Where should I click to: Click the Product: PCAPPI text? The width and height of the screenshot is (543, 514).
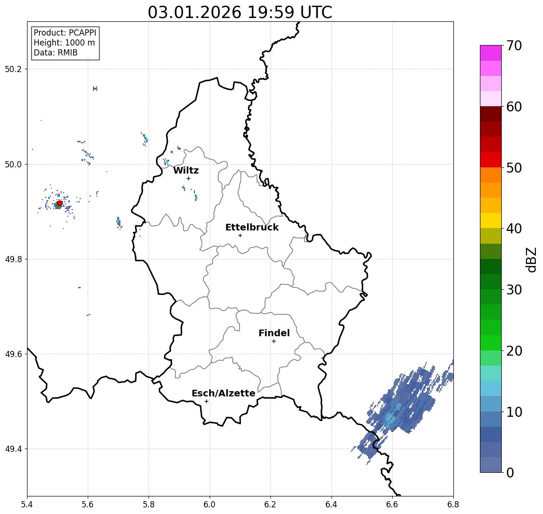tap(65, 33)
